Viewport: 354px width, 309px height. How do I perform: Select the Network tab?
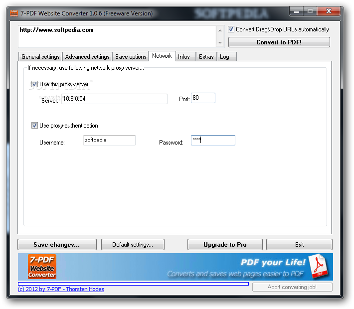pos(162,56)
